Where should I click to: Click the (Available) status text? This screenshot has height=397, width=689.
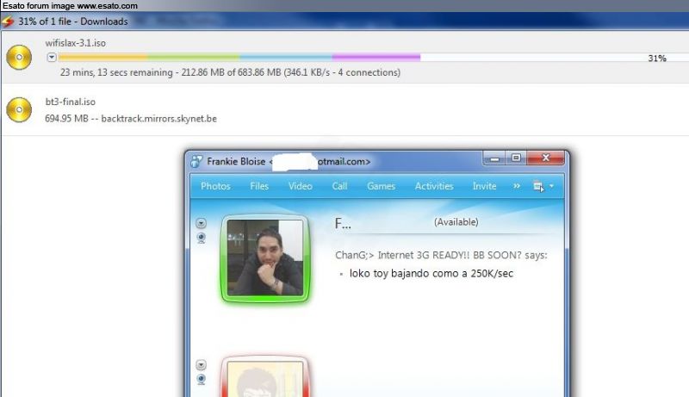(456, 222)
